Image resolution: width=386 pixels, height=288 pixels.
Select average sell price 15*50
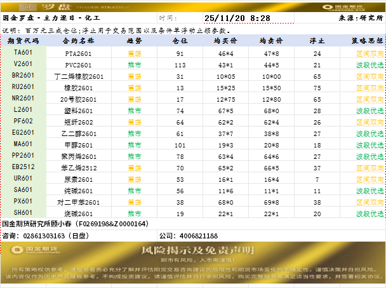(271, 88)
